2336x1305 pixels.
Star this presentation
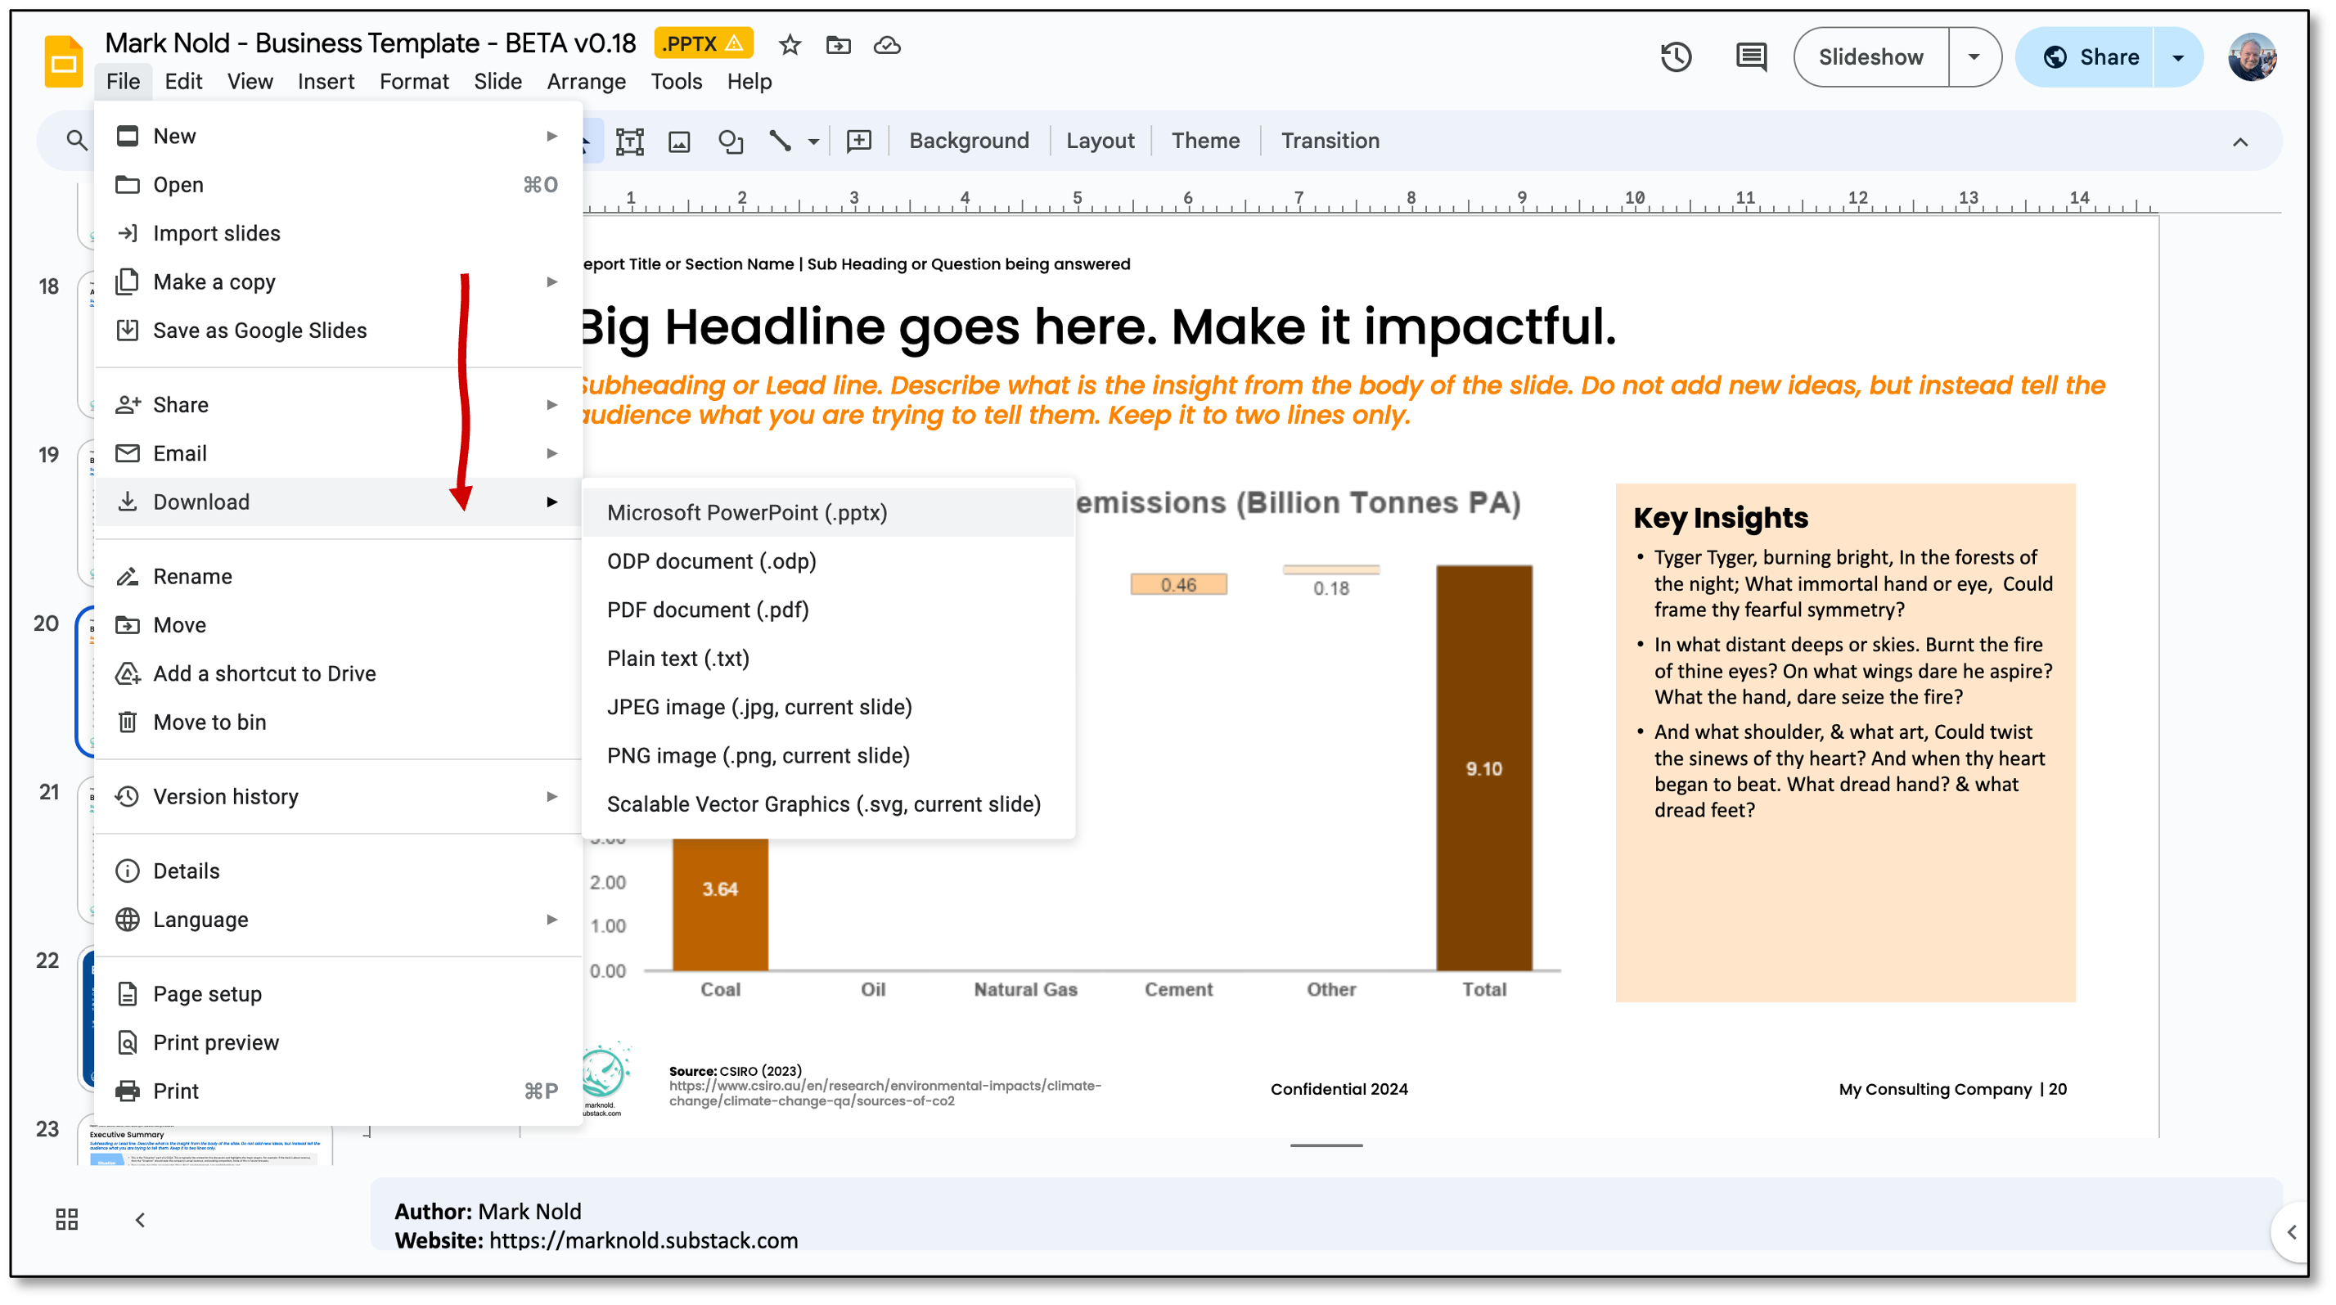pyautogui.click(x=790, y=44)
